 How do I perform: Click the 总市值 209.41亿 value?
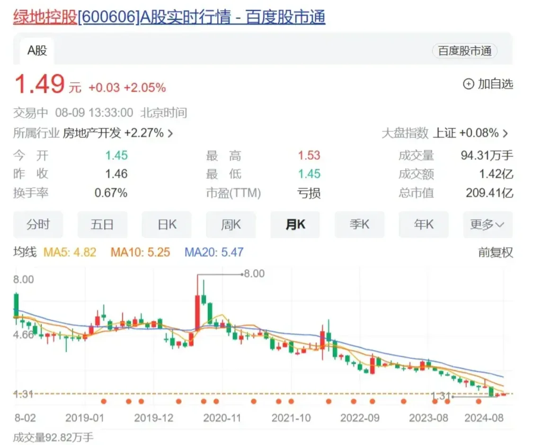click(x=489, y=193)
